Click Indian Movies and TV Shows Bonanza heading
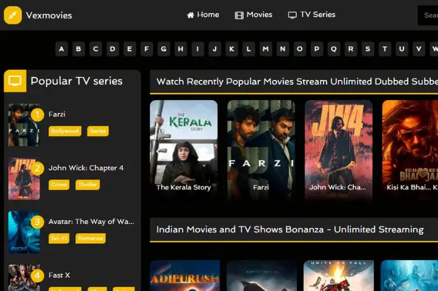Screen dimensions: 438x291 (x=290, y=229)
